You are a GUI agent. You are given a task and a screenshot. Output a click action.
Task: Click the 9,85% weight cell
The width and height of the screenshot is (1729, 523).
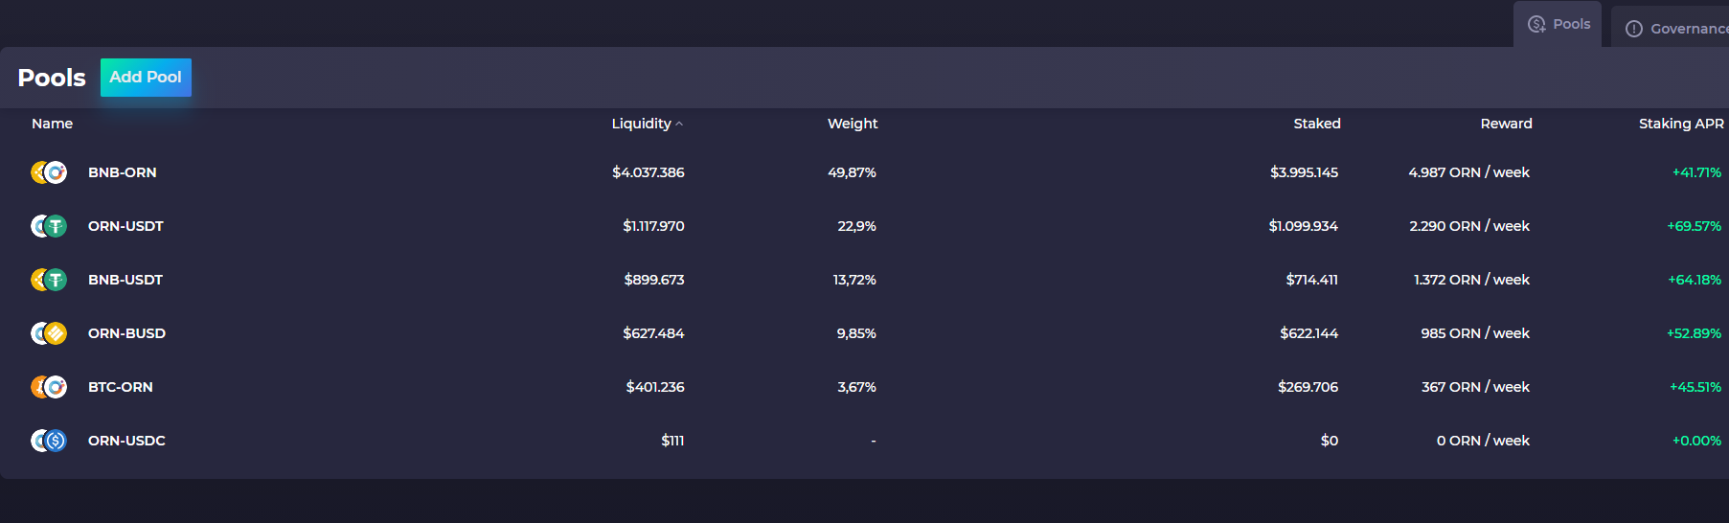click(x=857, y=333)
